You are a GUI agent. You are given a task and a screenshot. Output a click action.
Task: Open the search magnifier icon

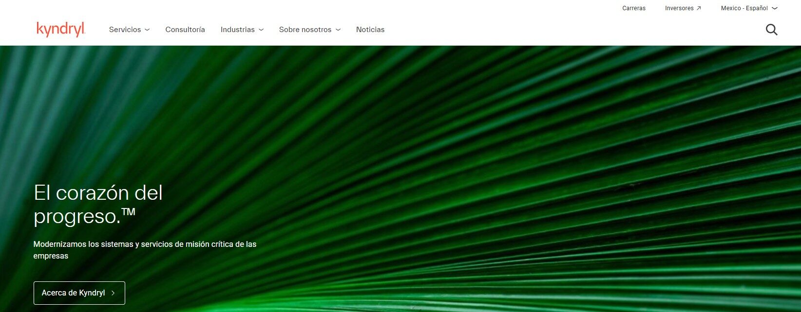771,30
